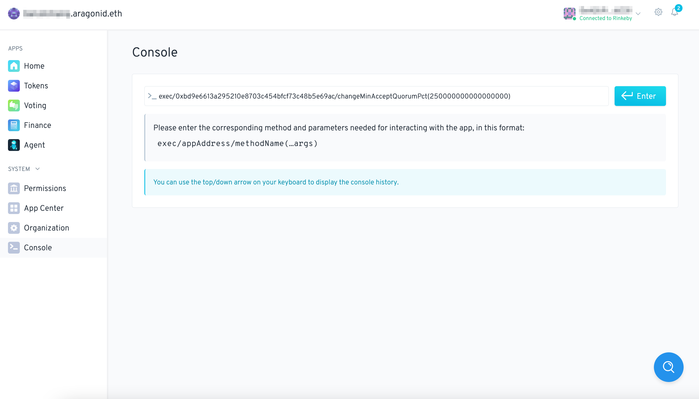The image size is (699, 399).
Task: Select Console in the sidebar
Action: (x=38, y=248)
